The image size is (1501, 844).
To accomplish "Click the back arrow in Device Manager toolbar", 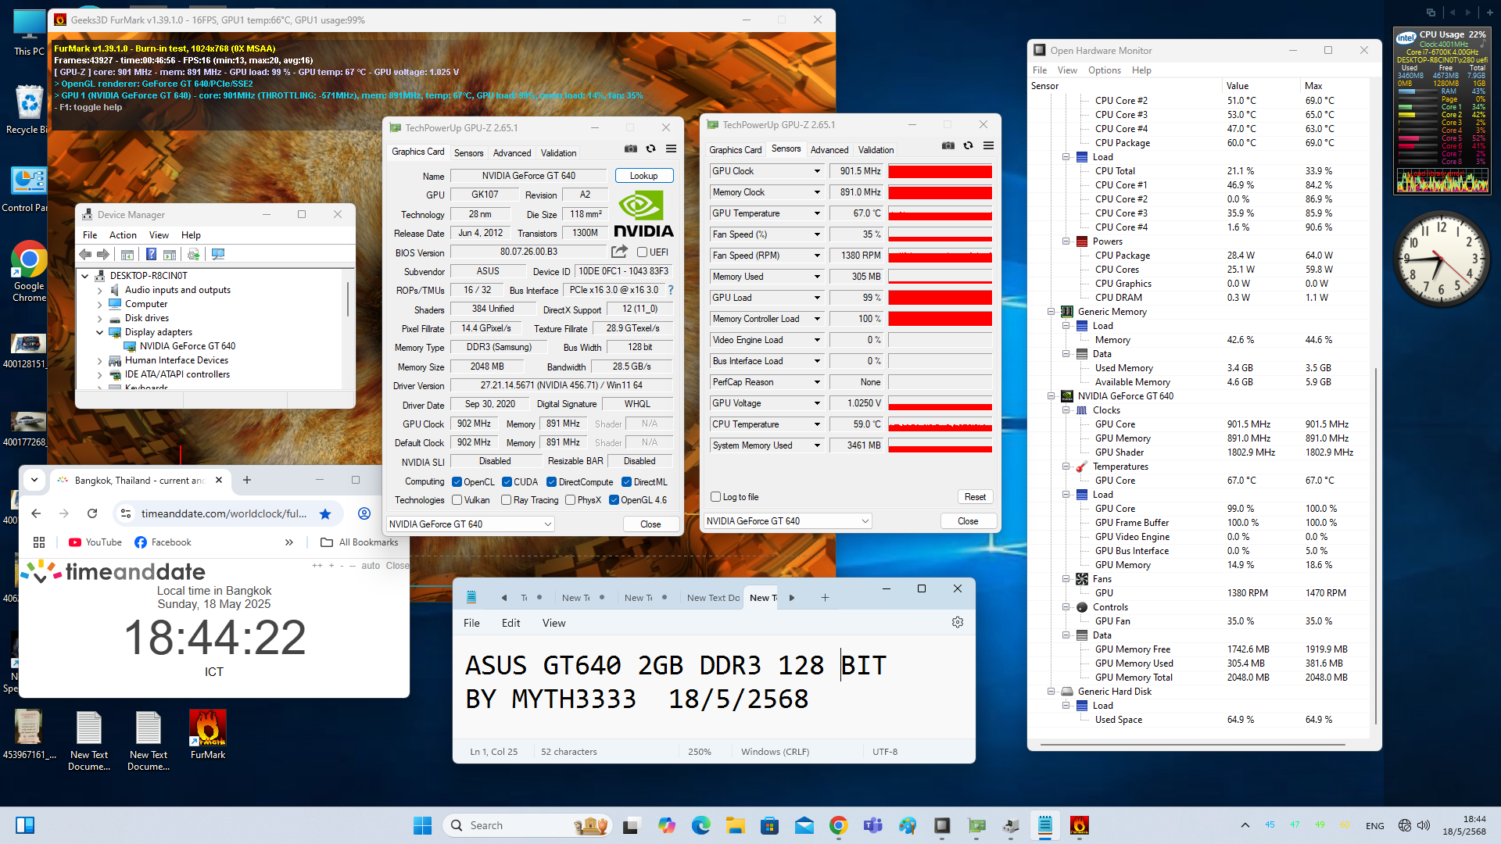I will (x=85, y=254).
